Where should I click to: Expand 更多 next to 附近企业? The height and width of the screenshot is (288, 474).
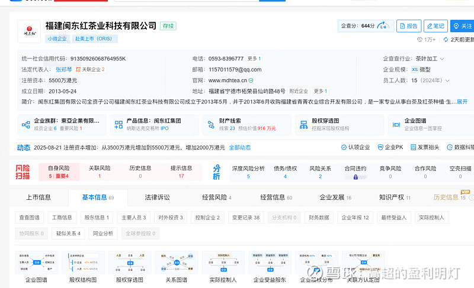coord(320,91)
